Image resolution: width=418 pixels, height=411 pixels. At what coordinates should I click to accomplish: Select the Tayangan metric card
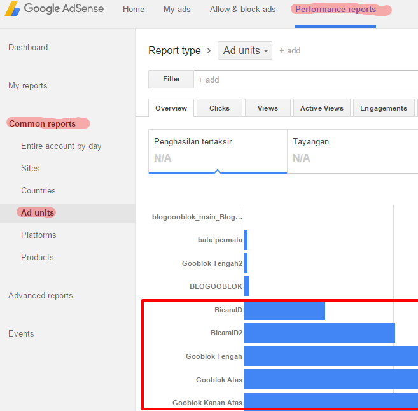pos(352,151)
